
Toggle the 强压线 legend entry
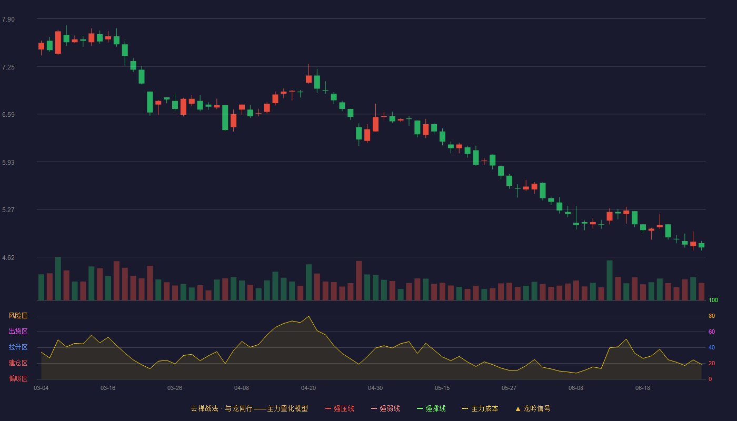(x=340, y=408)
